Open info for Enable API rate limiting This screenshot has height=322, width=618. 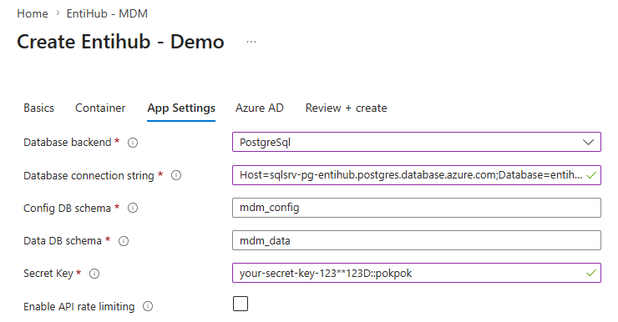(x=148, y=306)
